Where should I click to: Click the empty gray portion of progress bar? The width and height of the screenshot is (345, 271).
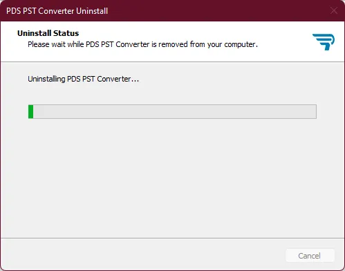(x=175, y=112)
